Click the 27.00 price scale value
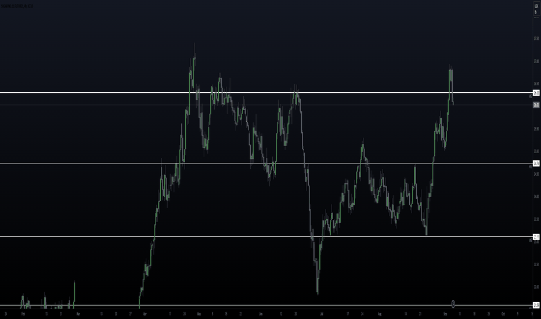Screen dimensions: 541x319 coord(536,61)
